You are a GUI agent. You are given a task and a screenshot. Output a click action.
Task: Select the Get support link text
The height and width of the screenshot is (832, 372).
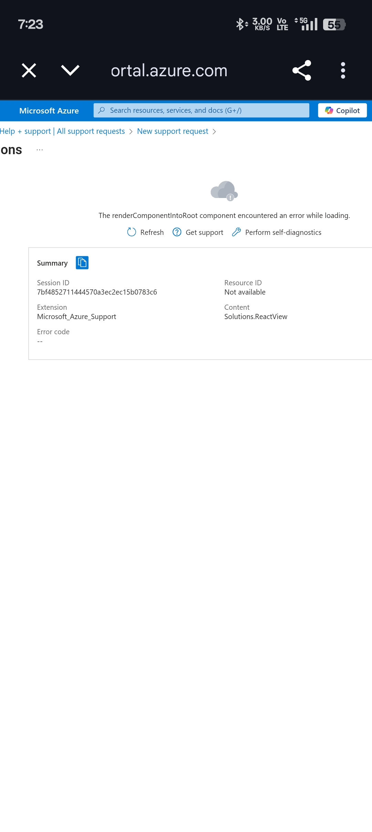(x=205, y=232)
